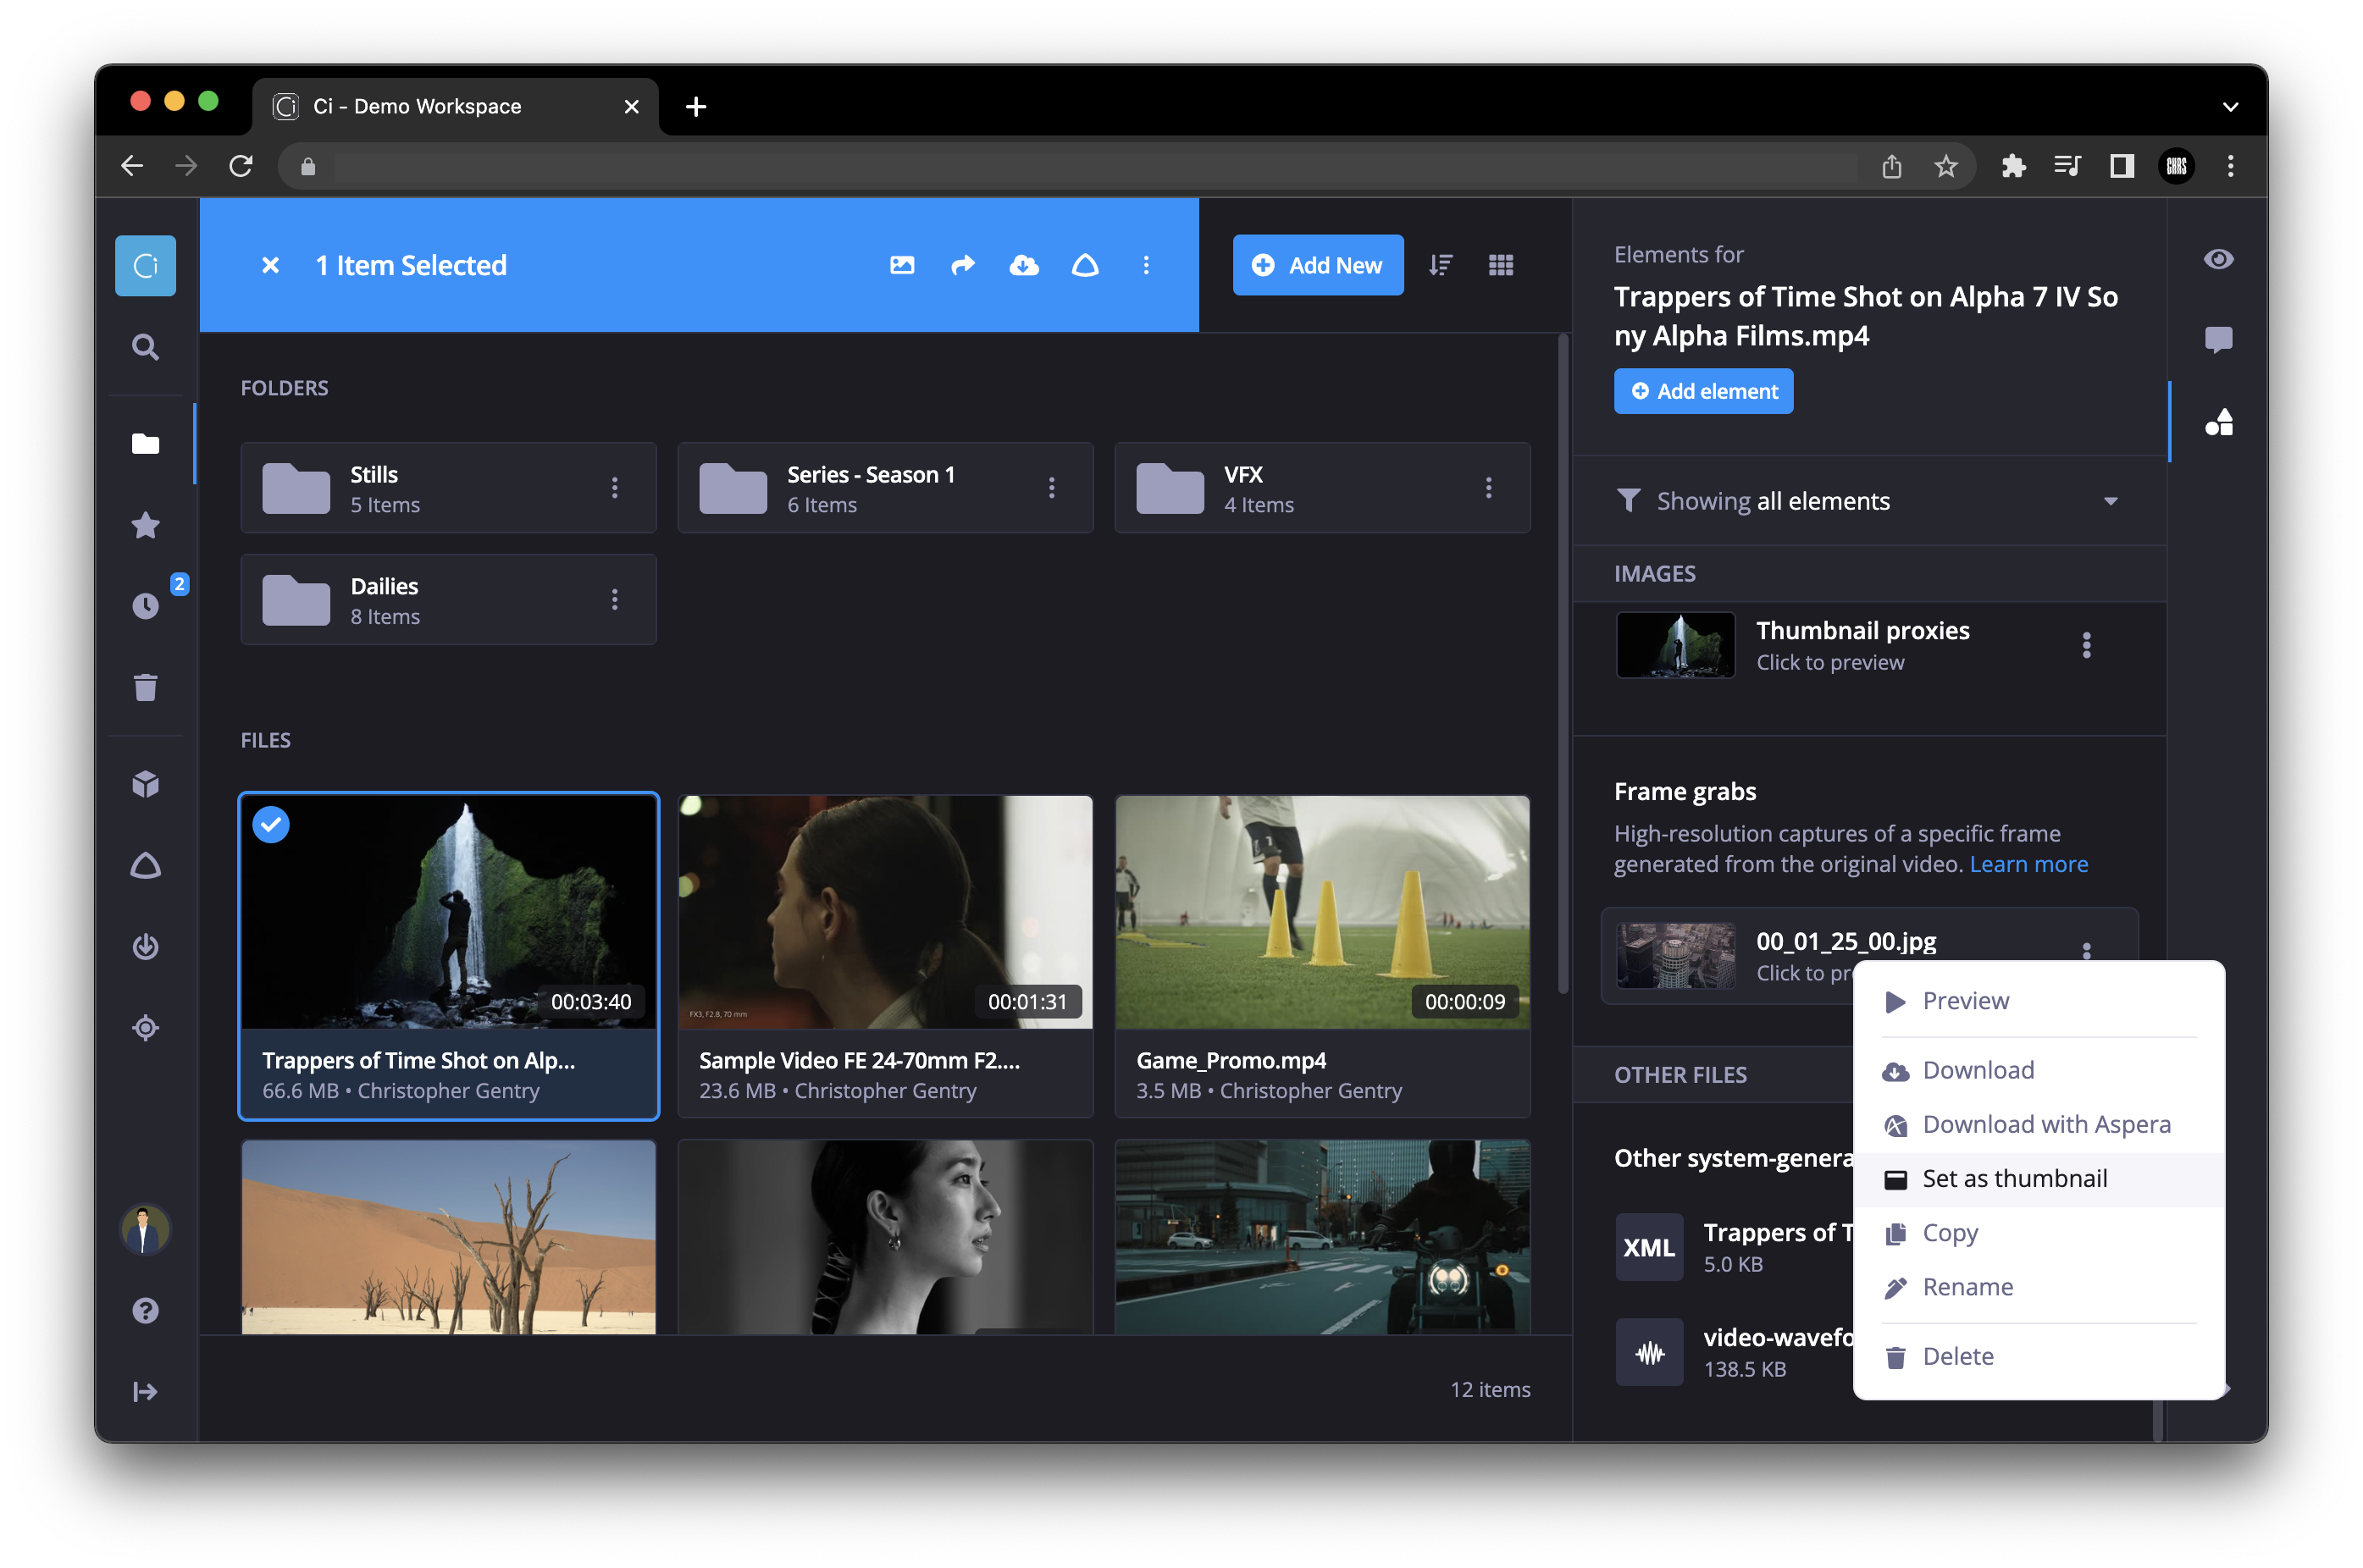Share the selected item via arrow icon
The image size is (2363, 1568).
[962, 265]
